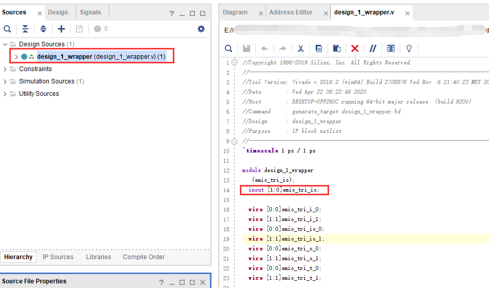
Task: Copy selected text in the editor
Action: pyautogui.click(x=319, y=48)
